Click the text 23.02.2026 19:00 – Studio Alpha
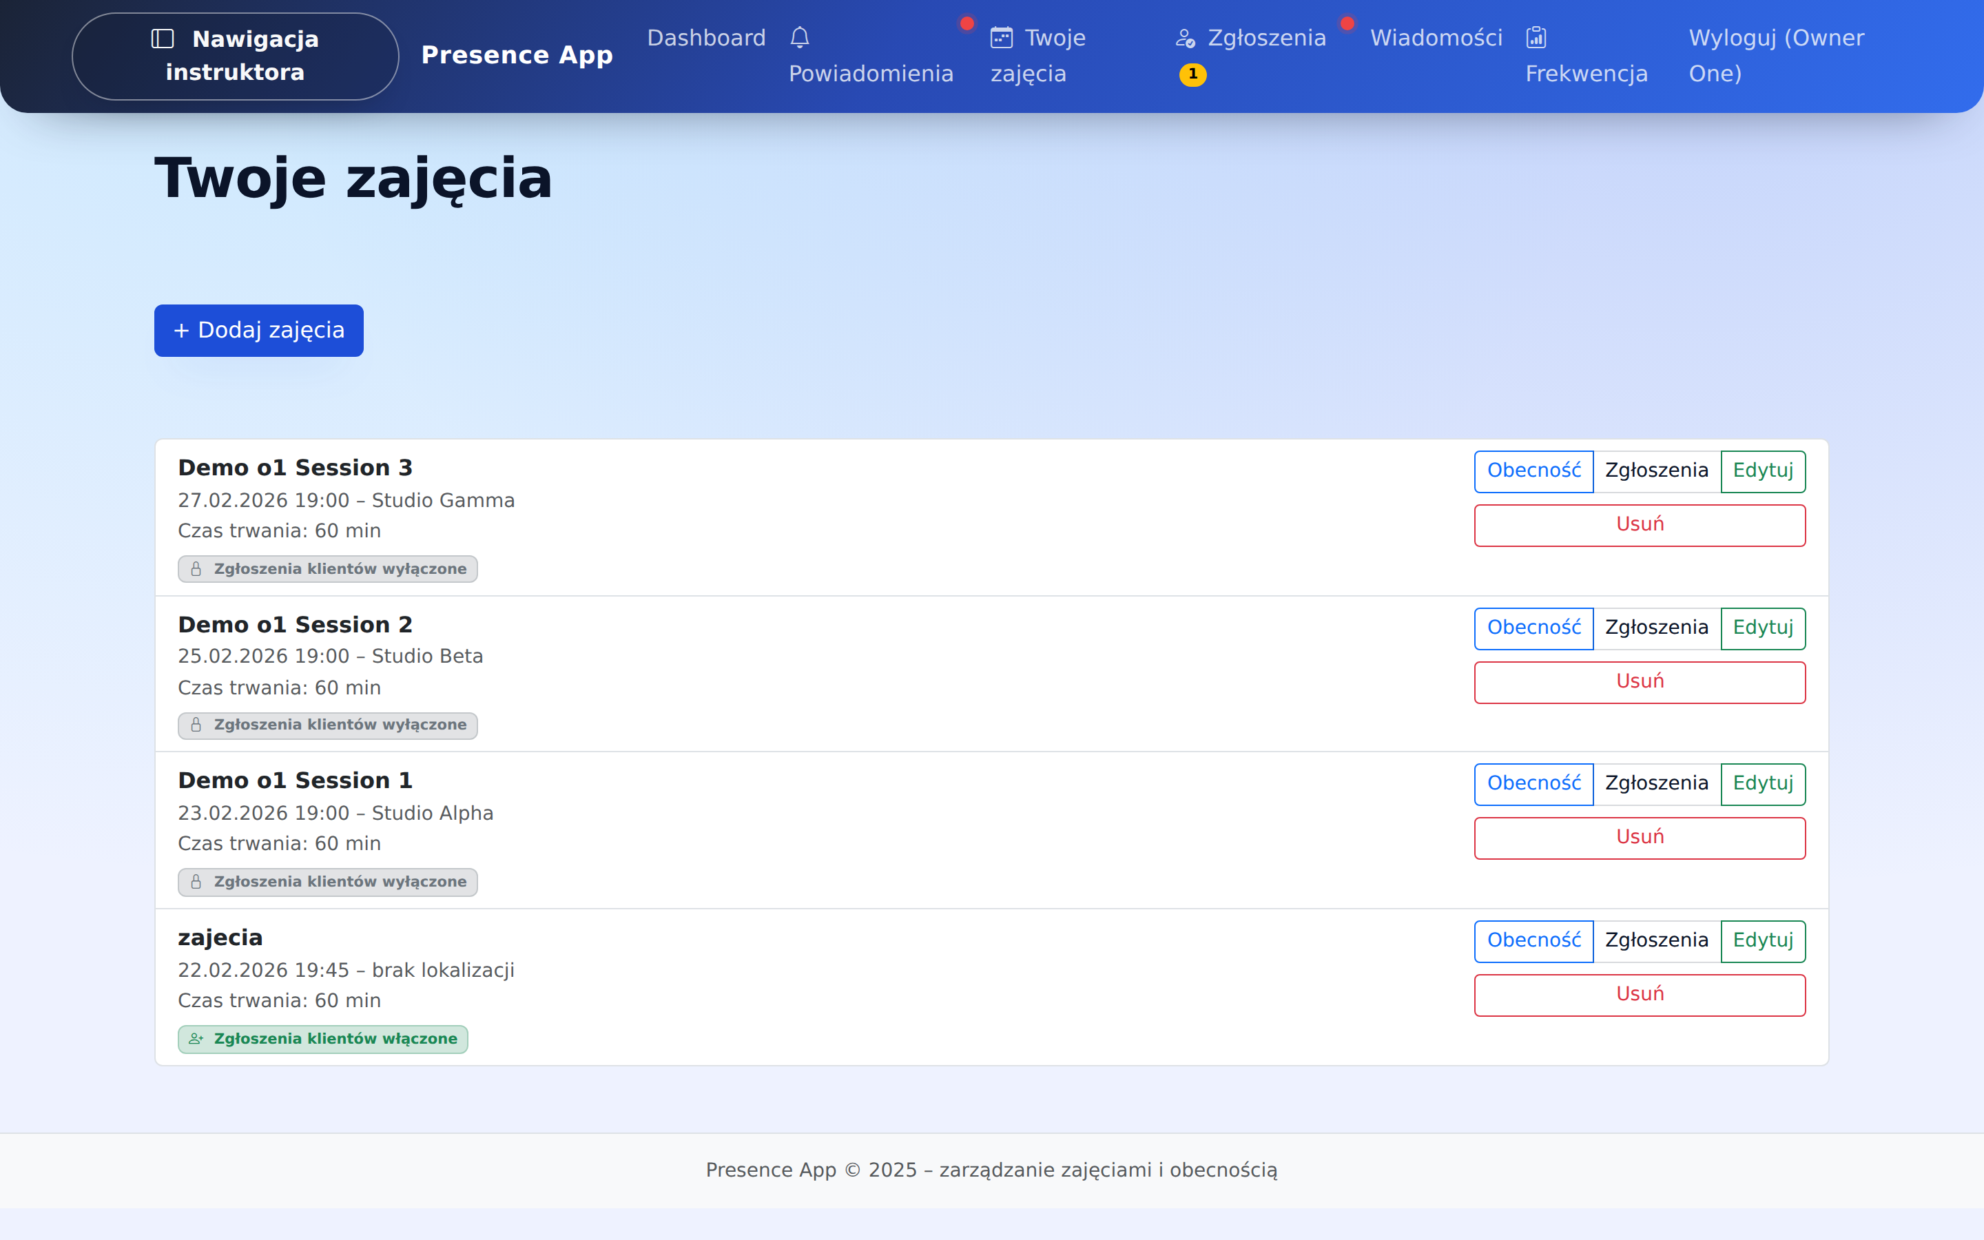The height and width of the screenshot is (1240, 1984). point(335,814)
